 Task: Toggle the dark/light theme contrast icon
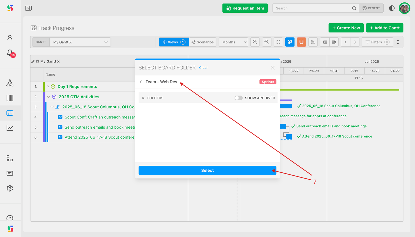391,8
